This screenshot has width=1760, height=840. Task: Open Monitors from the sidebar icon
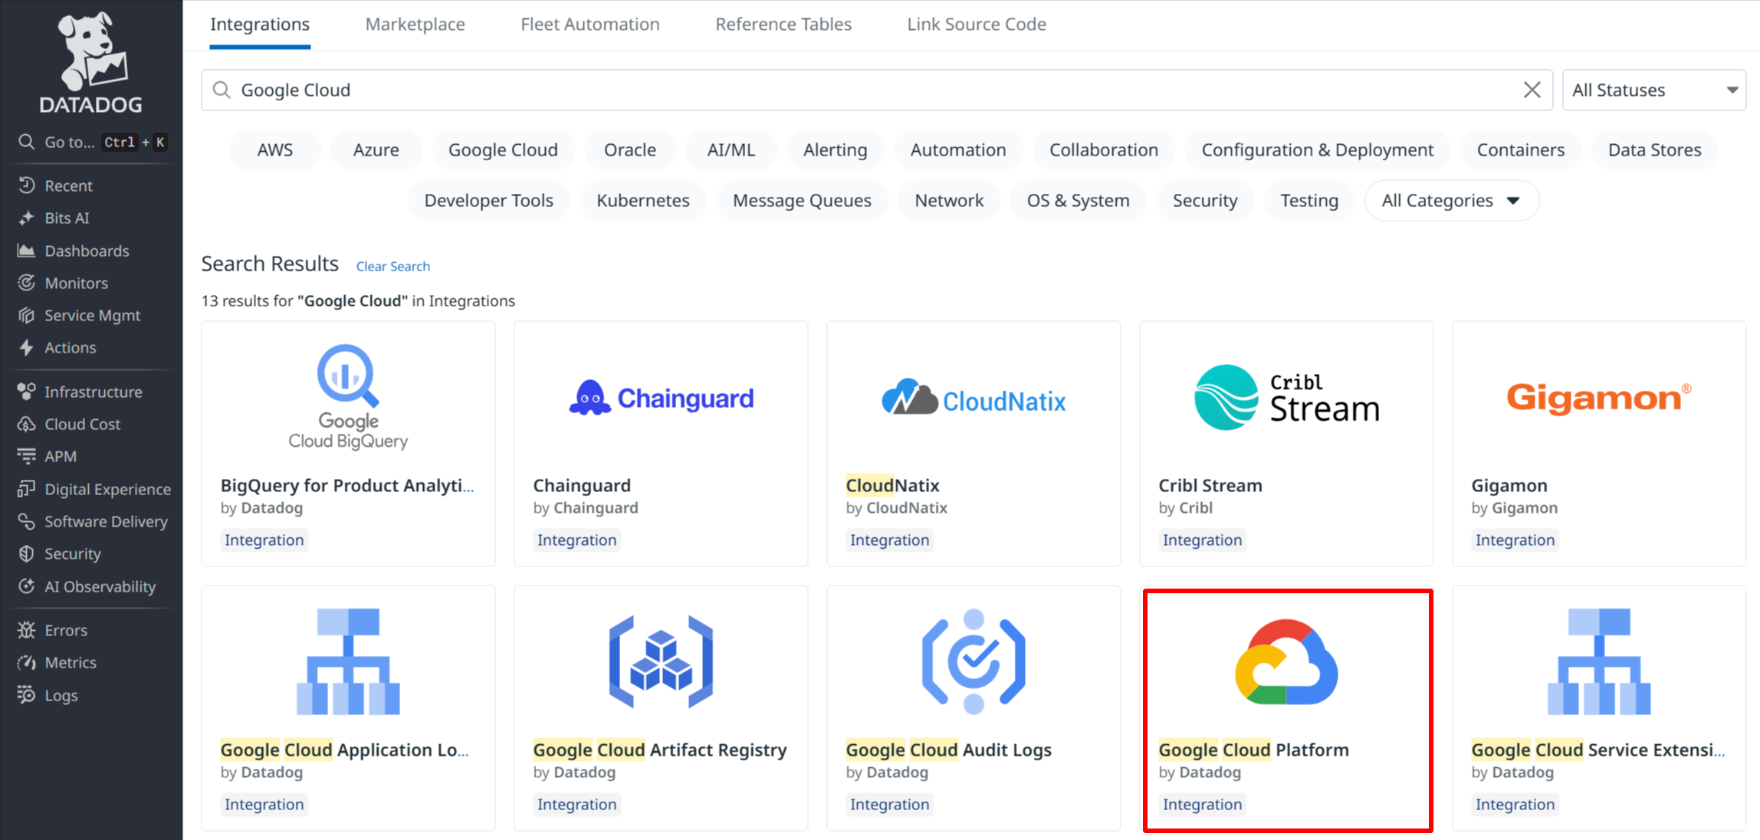[26, 283]
